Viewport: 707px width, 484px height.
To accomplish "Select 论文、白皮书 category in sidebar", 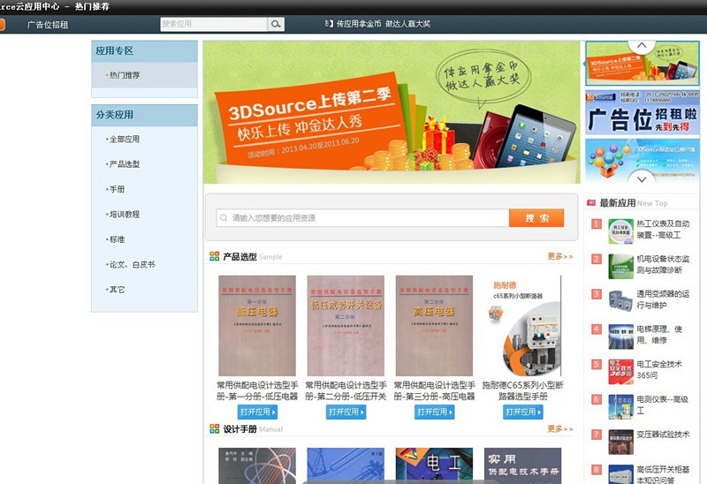I will [132, 265].
